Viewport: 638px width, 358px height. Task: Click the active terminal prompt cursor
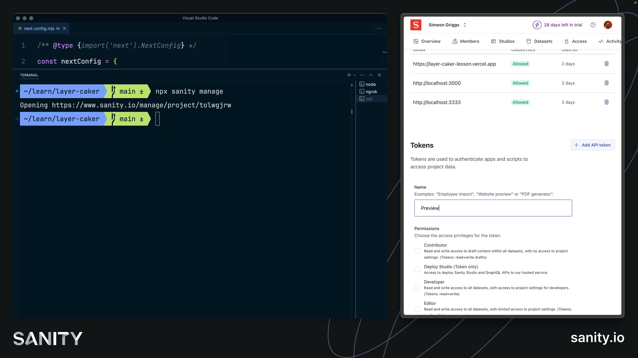point(158,119)
